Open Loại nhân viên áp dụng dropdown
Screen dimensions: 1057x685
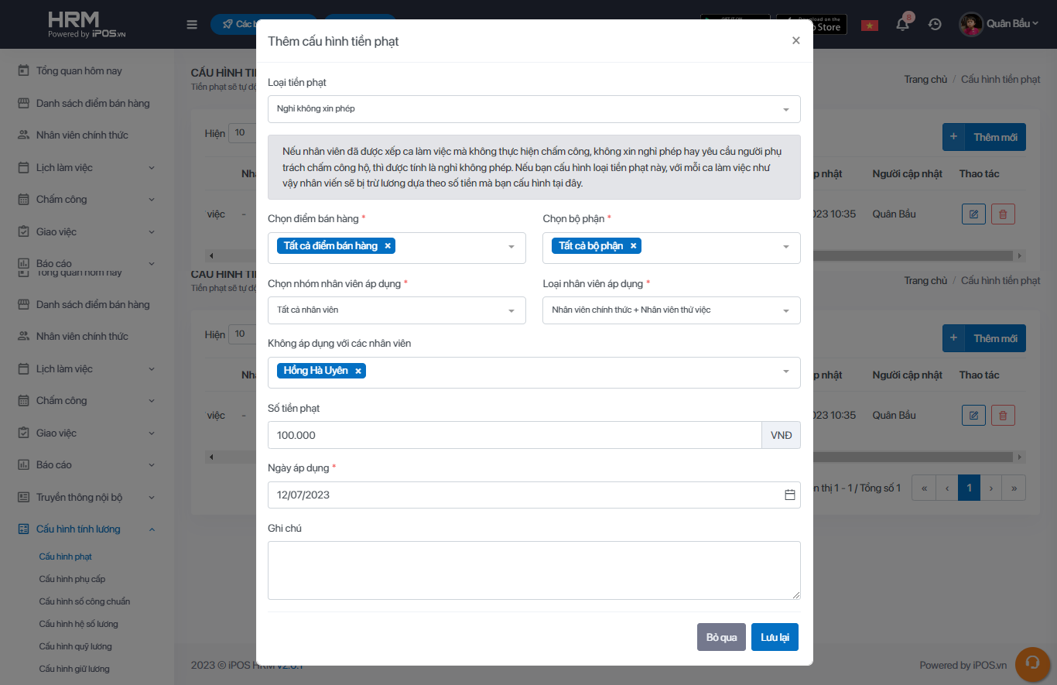point(671,310)
